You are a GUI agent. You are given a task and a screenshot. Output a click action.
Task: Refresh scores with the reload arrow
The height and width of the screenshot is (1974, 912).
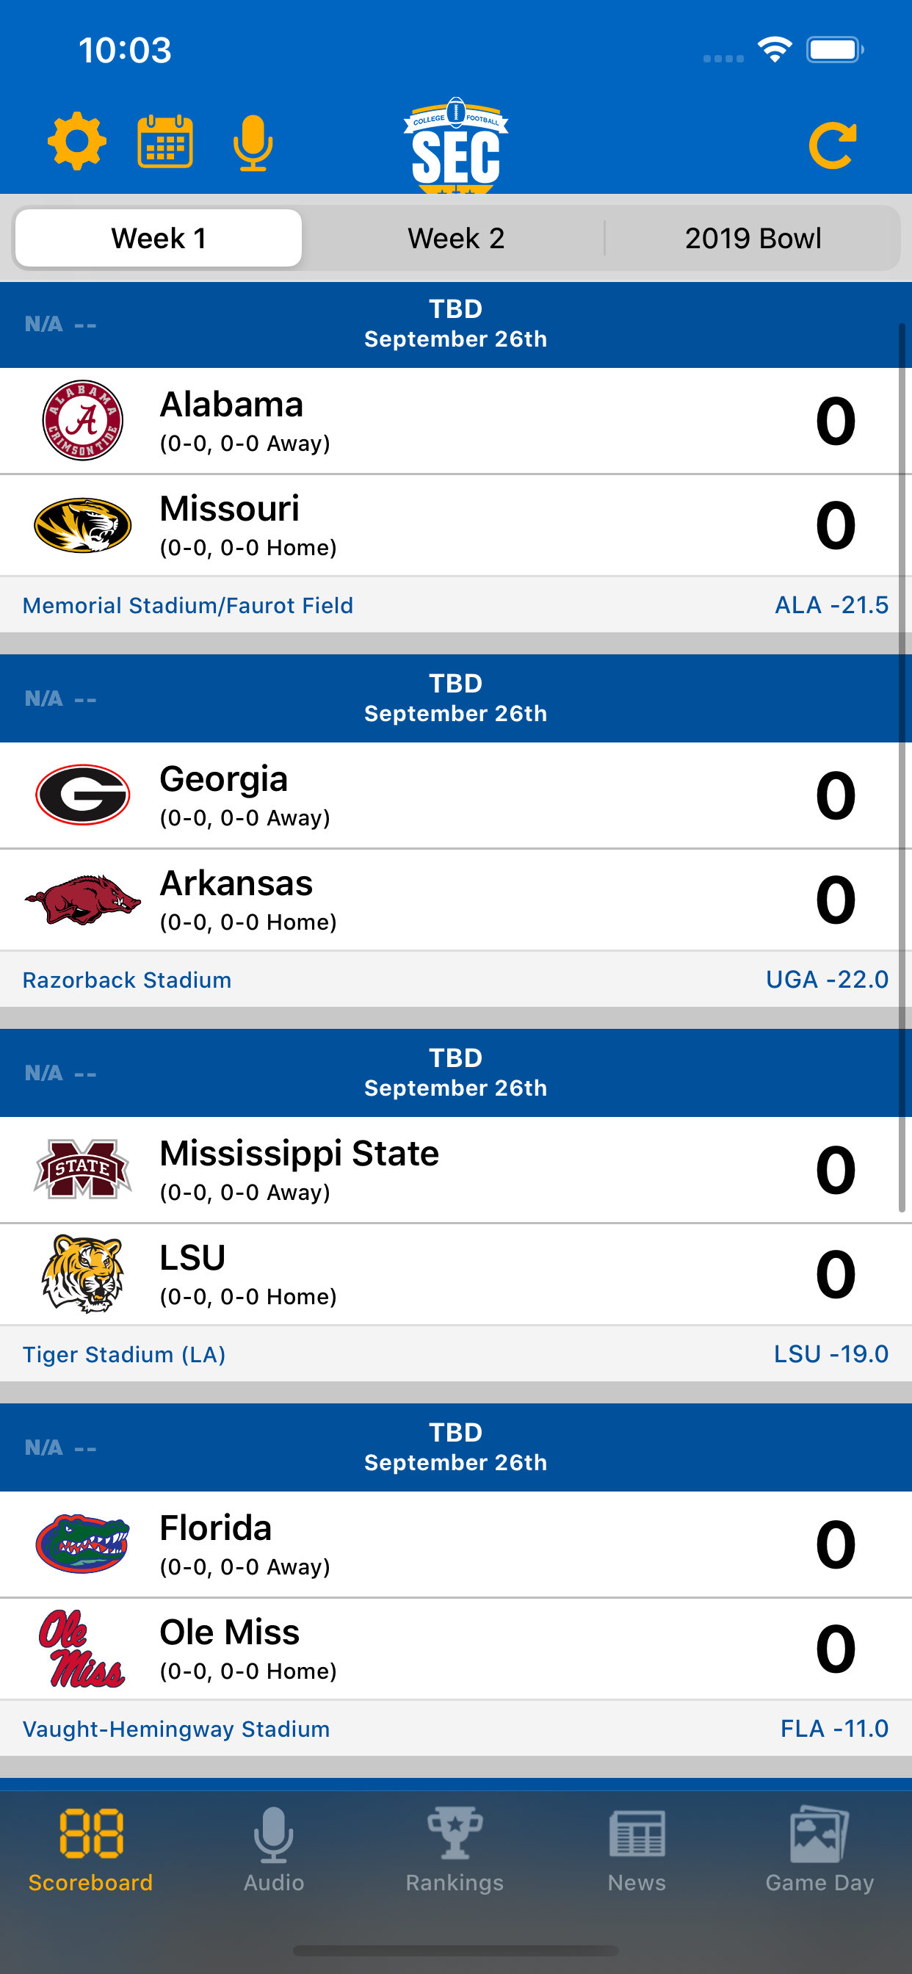click(833, 144)
